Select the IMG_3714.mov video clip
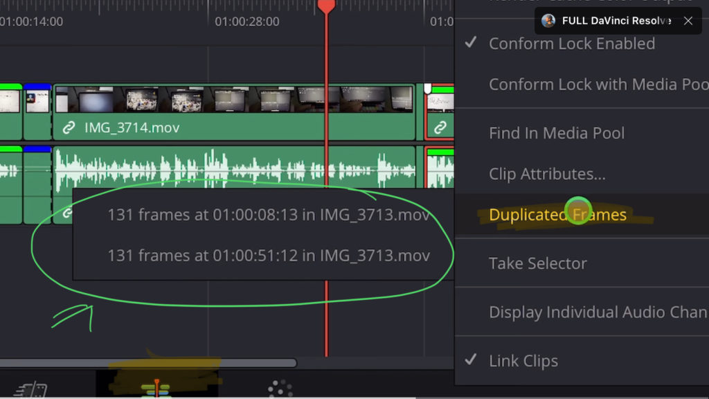This screenshot has width=709, height=399. click(x=234, y=112)
